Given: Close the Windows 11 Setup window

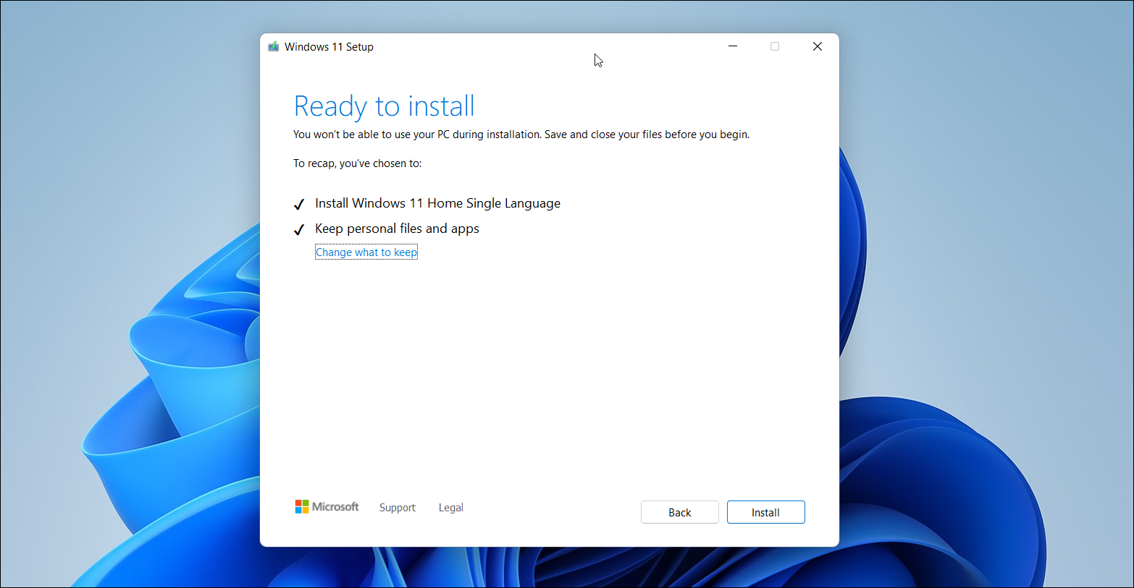Looking at the screenshot, I should point(818,46).
